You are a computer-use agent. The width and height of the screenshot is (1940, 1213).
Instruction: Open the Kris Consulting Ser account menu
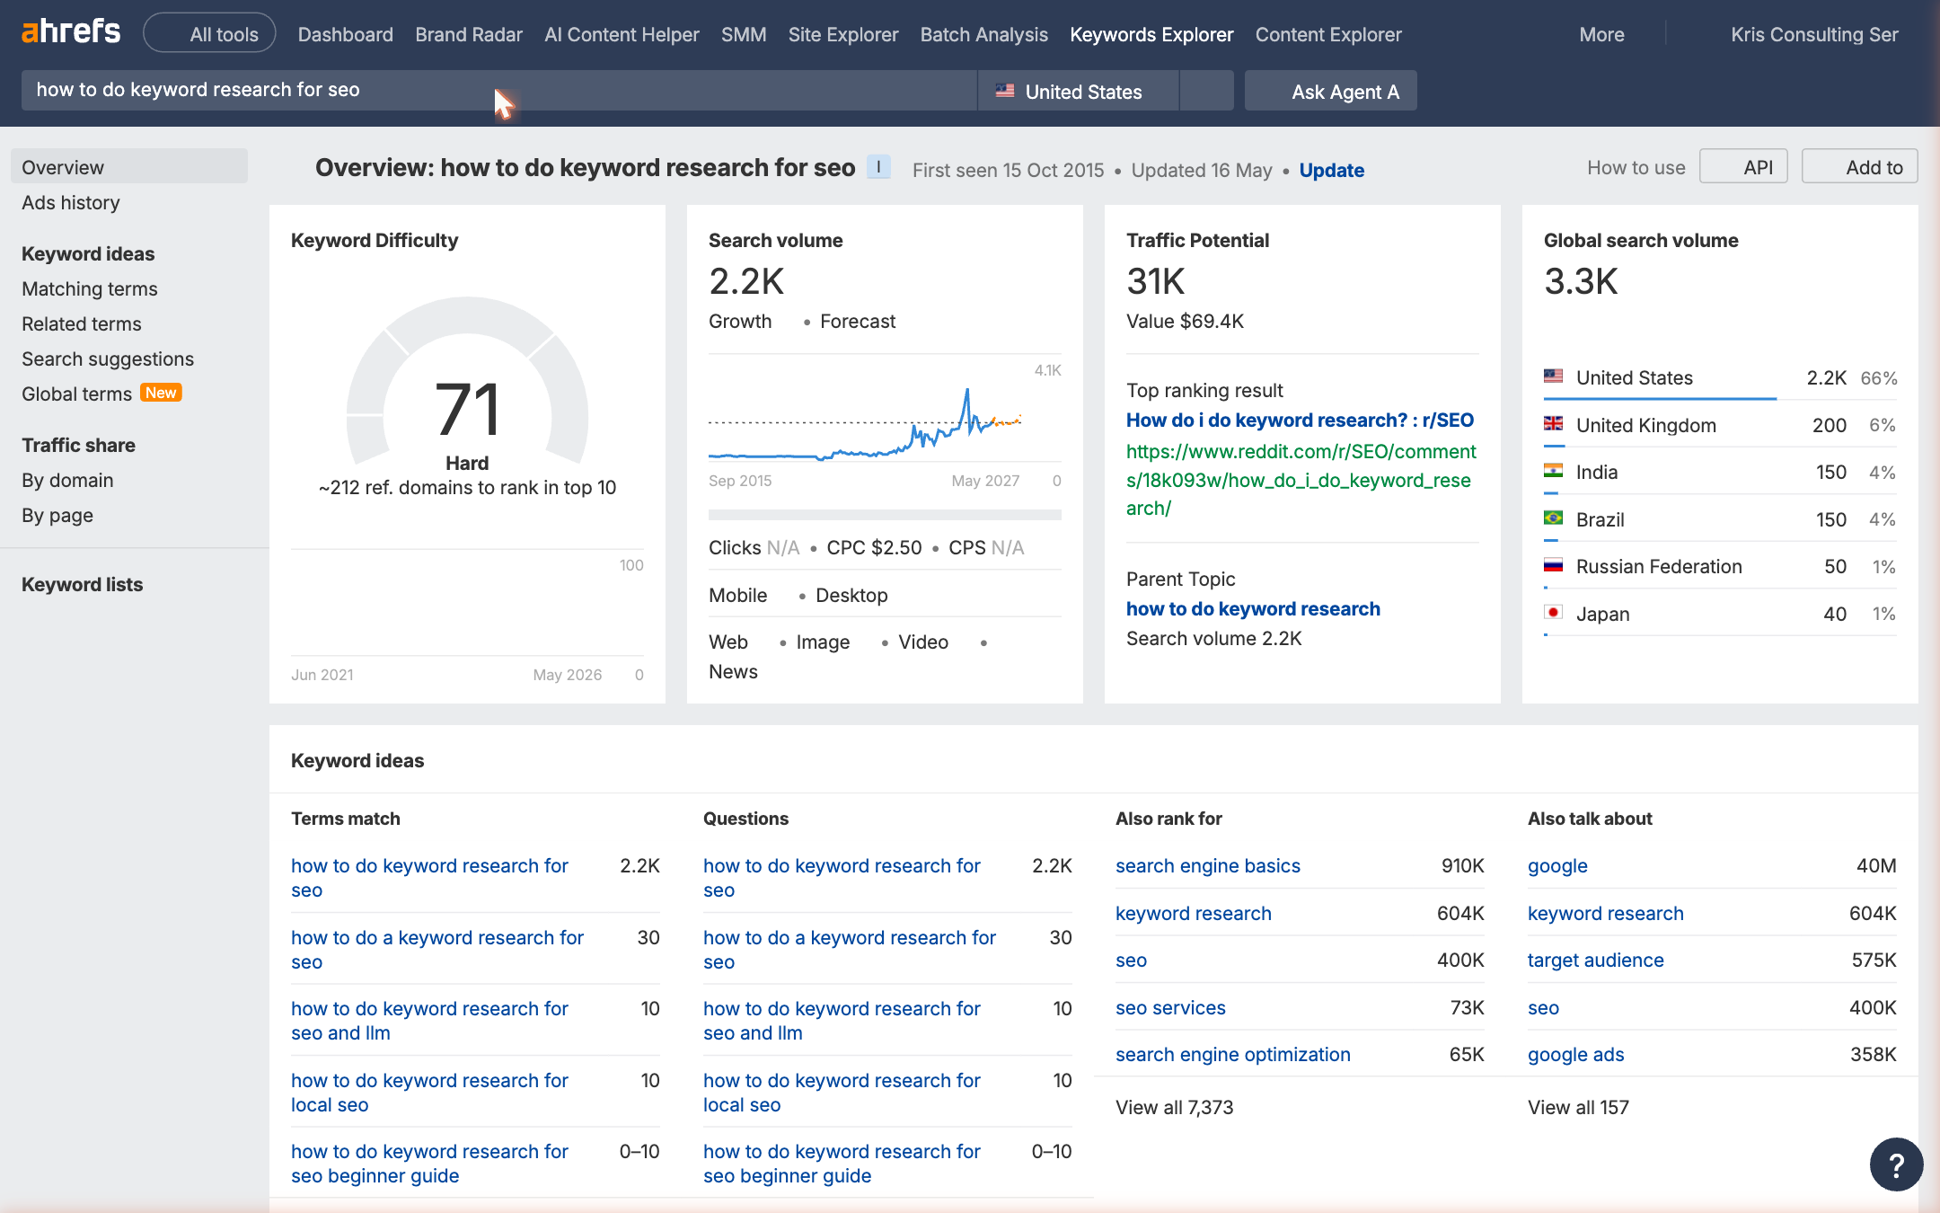coord(1814,34)
